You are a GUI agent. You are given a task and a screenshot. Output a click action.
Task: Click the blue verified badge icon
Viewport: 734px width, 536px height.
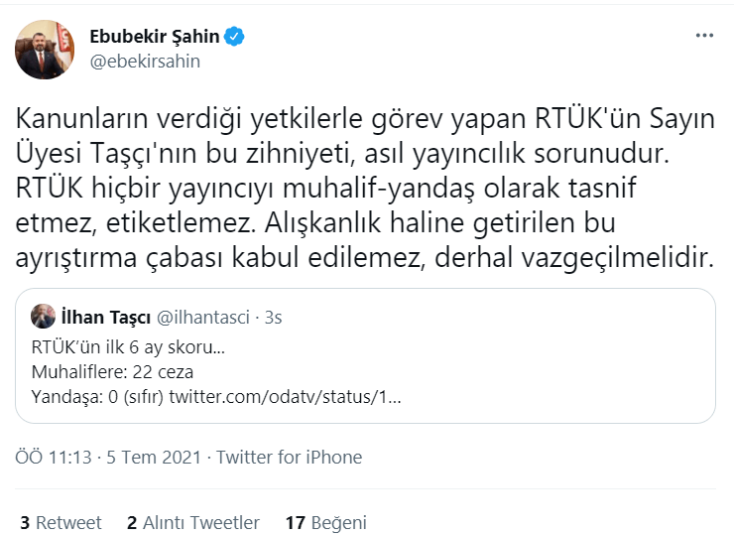(234, 37)
